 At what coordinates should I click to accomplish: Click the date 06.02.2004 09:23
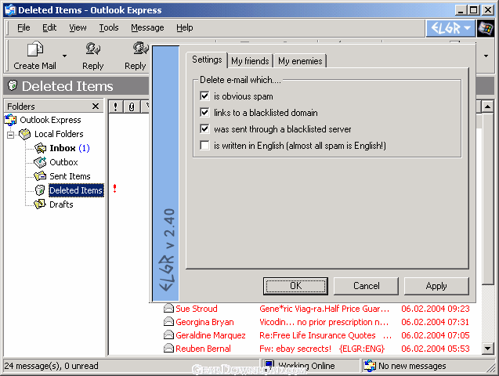(435, 309)
